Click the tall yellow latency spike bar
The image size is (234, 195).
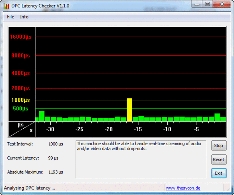coord(129,110)
